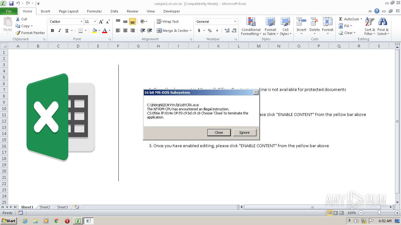The image size is (401, 225).
Task: Open Cell Styles gallery
Action: coord(285,27)
